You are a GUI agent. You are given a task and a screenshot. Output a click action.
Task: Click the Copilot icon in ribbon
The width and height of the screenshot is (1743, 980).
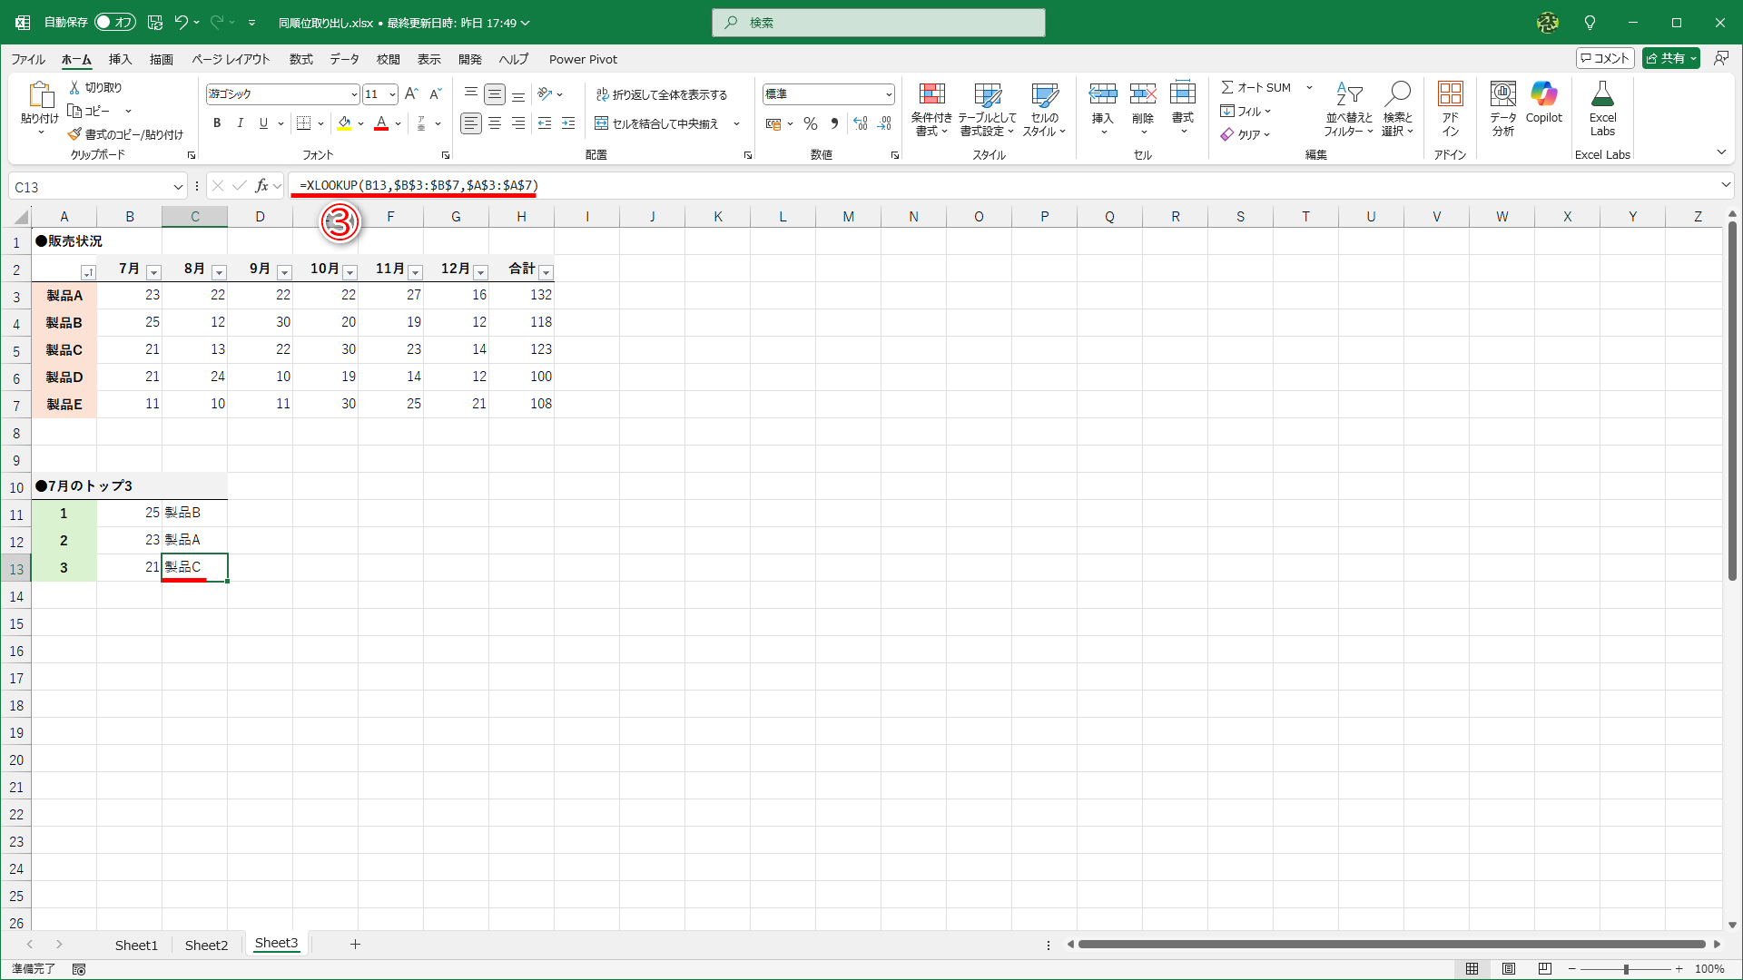[x=1543, y=95]
